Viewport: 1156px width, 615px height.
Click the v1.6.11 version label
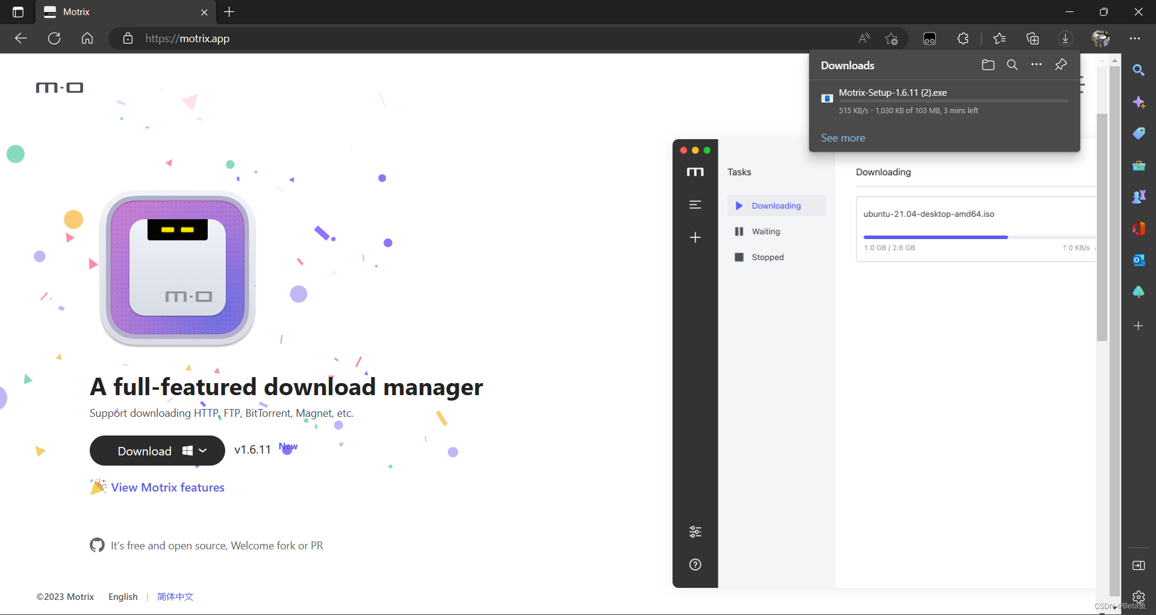(x=252, y=449)
